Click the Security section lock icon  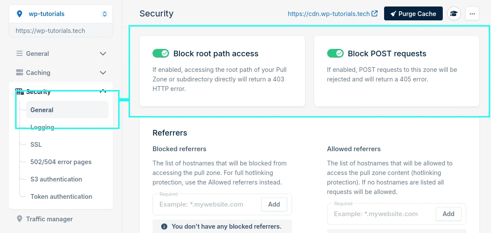point(20,92)
